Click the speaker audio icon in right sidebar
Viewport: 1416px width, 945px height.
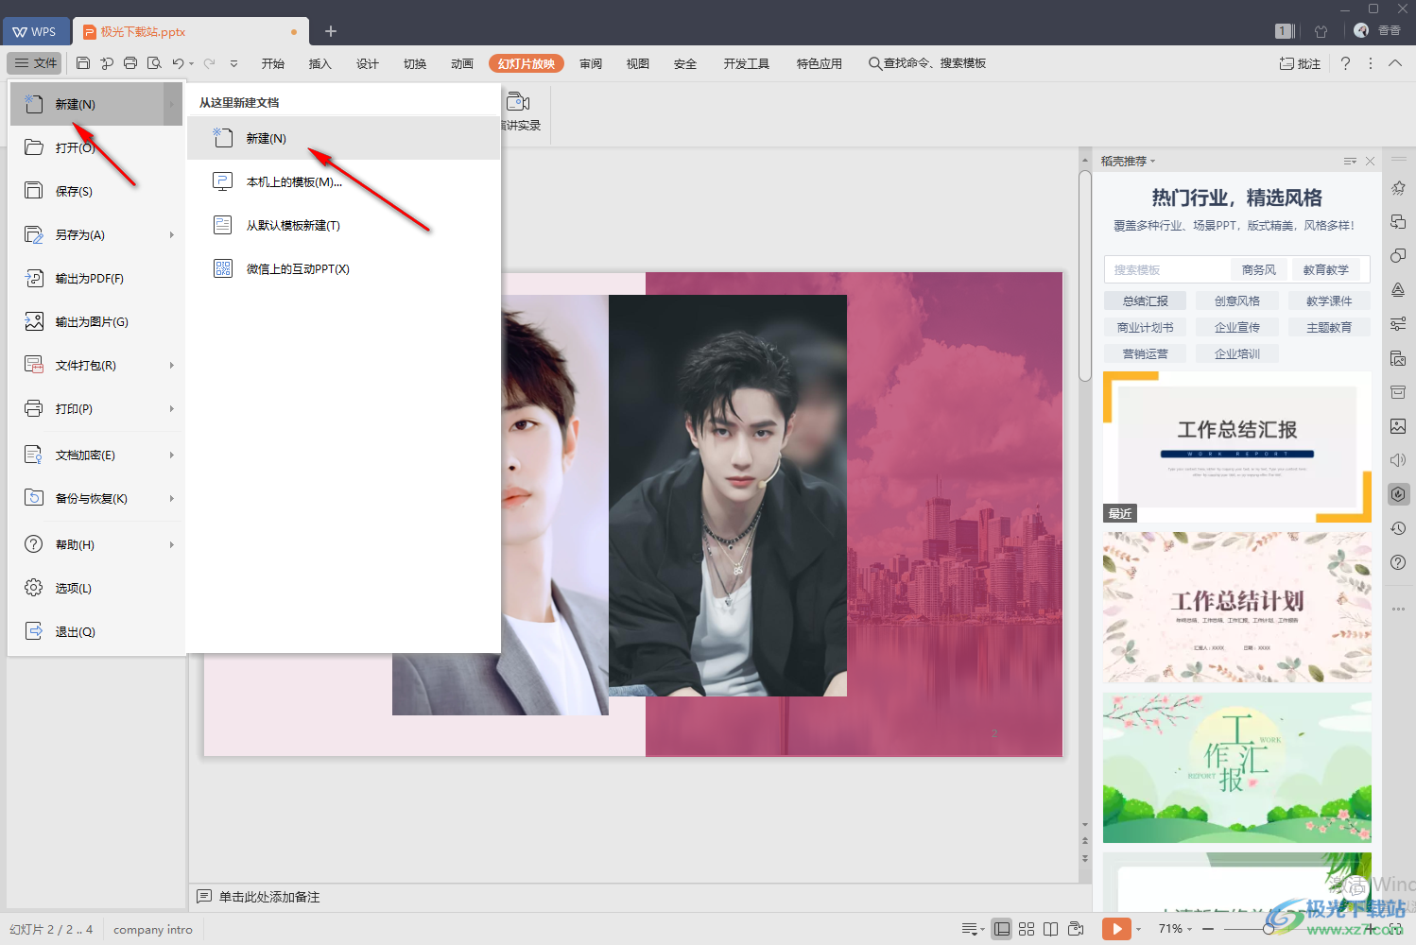coord(1398,460)
